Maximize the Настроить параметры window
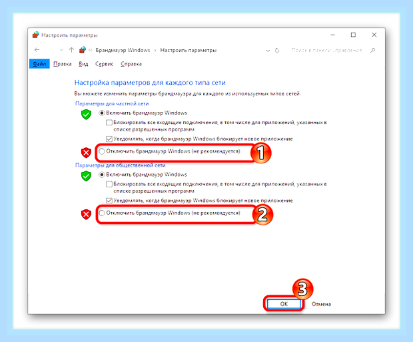 [353, 35]
